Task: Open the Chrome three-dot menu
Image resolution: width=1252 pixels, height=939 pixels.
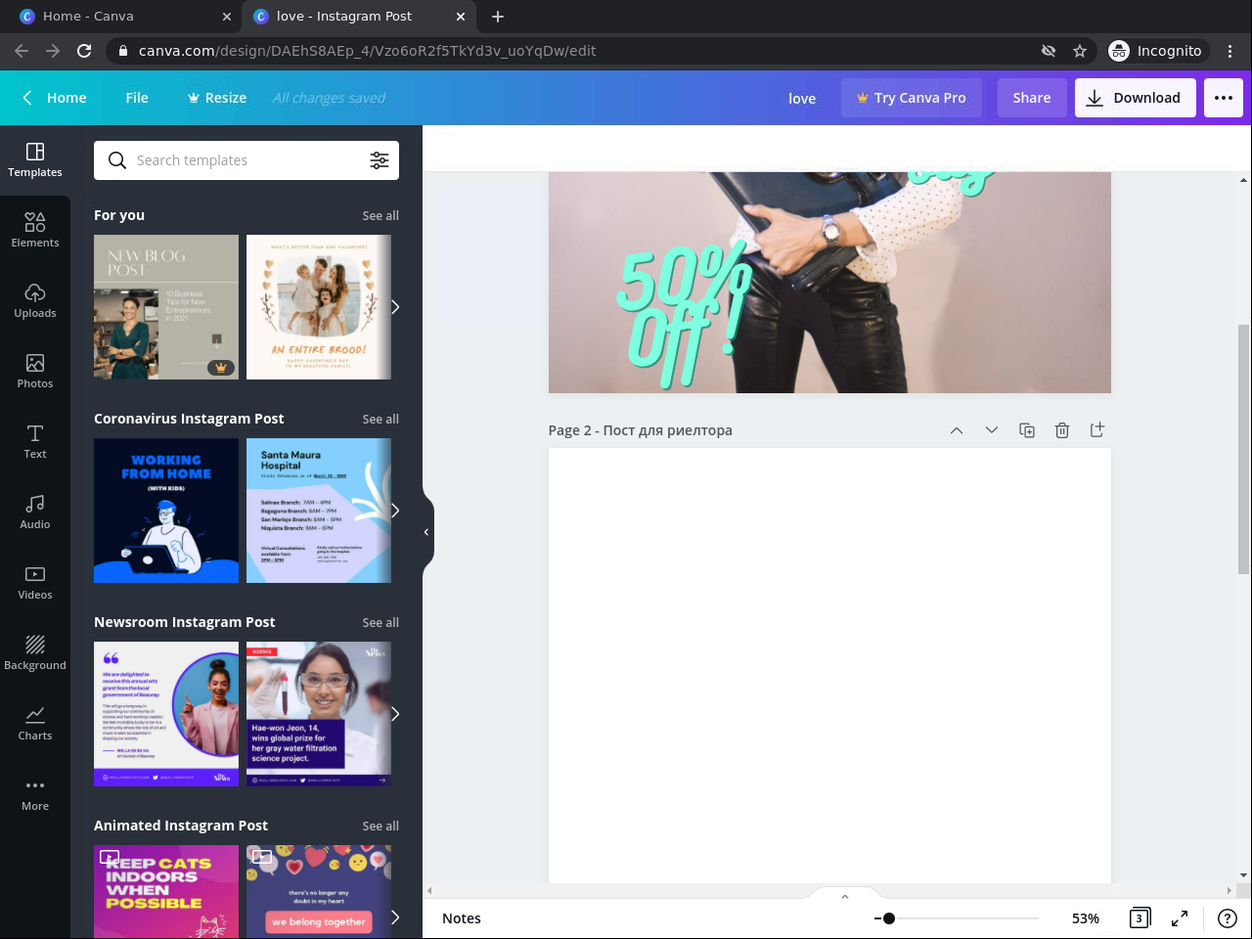Action: coord(1230,51)
